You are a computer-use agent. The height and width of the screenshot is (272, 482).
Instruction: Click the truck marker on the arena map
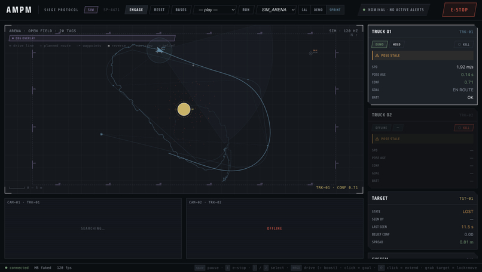(159, 50)
